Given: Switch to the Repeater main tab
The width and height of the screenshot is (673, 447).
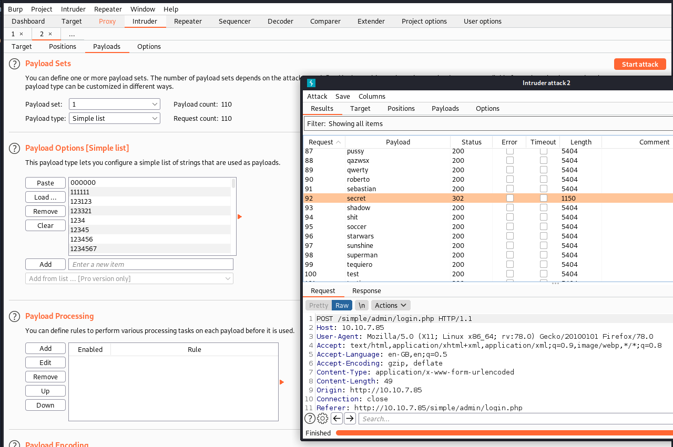Looking at the screenshot, I should [x=188, y=21].
